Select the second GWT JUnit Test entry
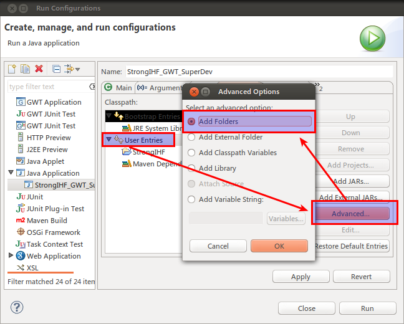Viewport: 404px width, 324px height. tap(46, 126)
